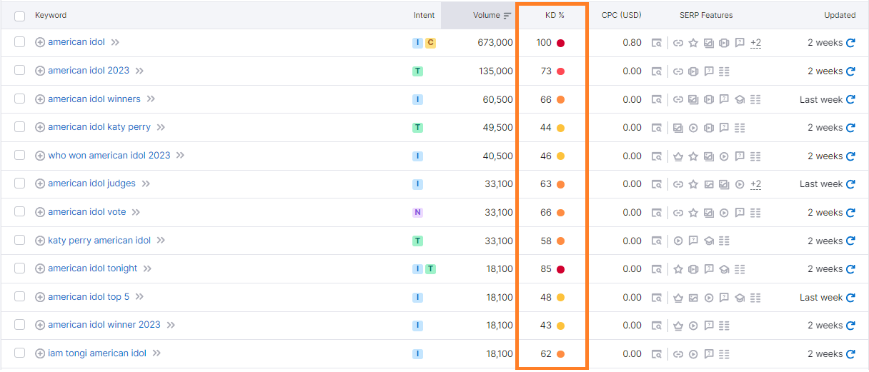Expand double chevron next to american idol top 5

coord(139,297)
